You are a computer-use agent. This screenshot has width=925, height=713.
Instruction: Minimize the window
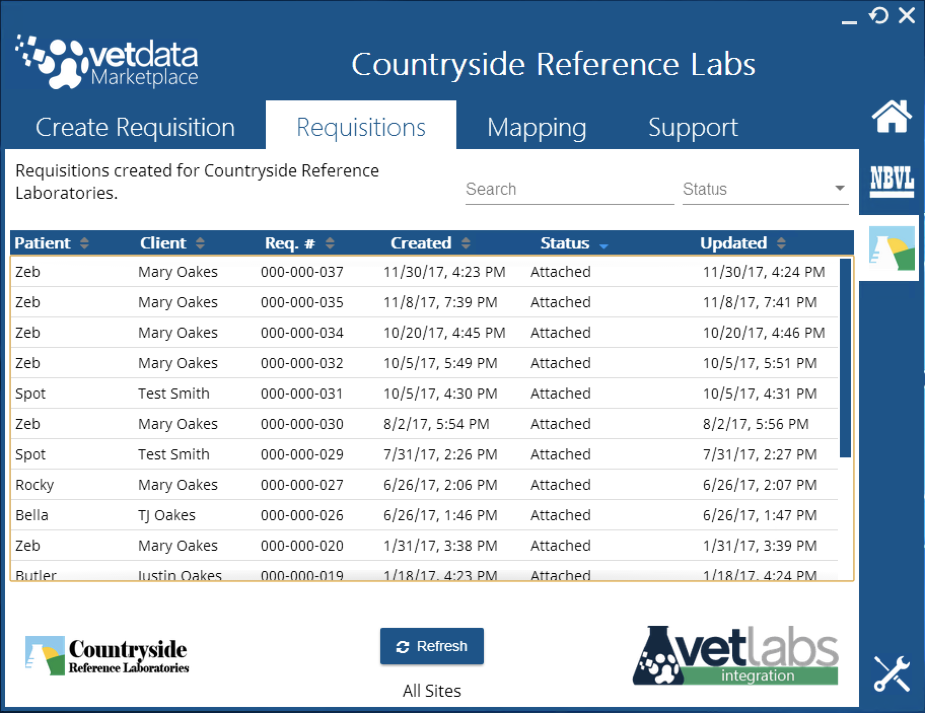point(849,22)
